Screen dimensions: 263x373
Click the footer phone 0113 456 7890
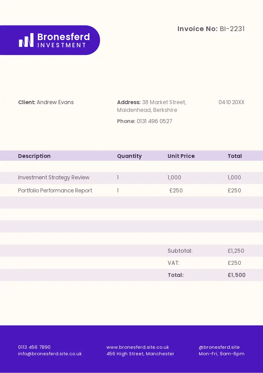[34, 347]
